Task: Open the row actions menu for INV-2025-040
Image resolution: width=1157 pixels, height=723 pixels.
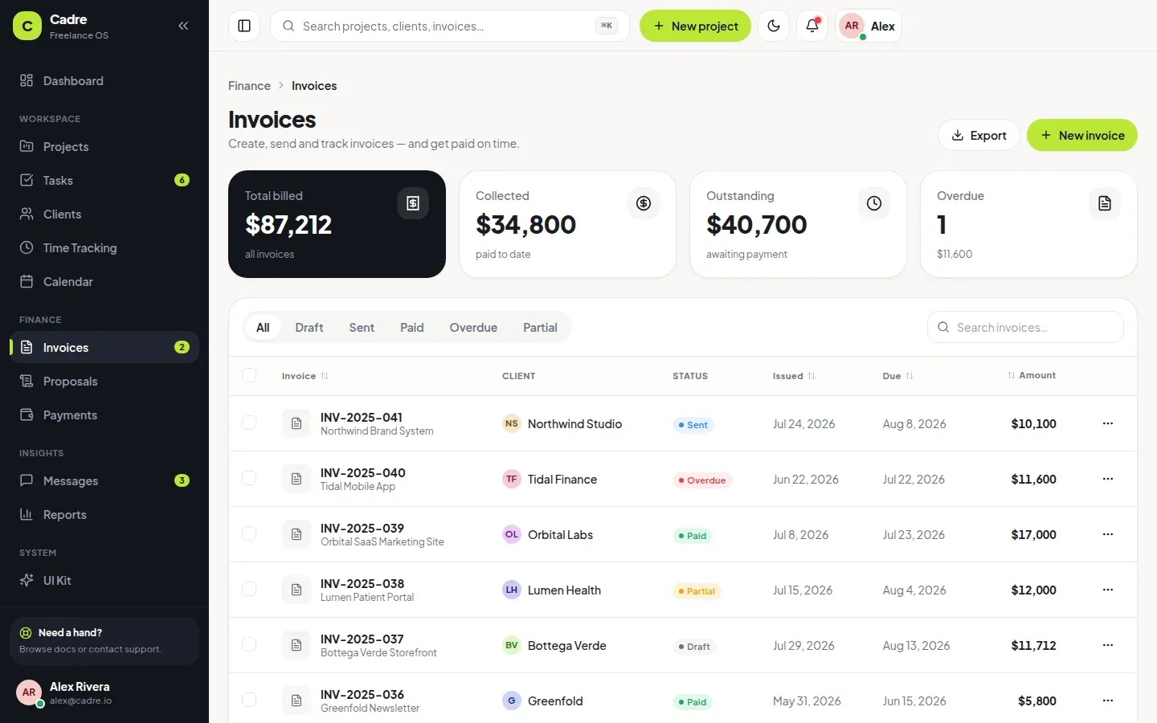Action: point(1108,479)
